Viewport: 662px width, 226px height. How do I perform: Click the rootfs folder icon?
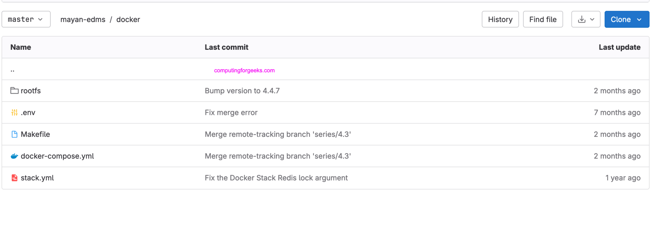pos(14,91)
